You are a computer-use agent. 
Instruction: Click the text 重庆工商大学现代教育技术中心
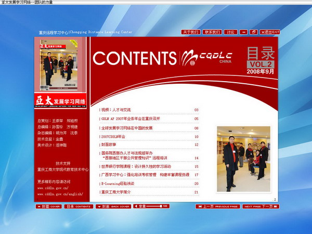pos(63,170)
